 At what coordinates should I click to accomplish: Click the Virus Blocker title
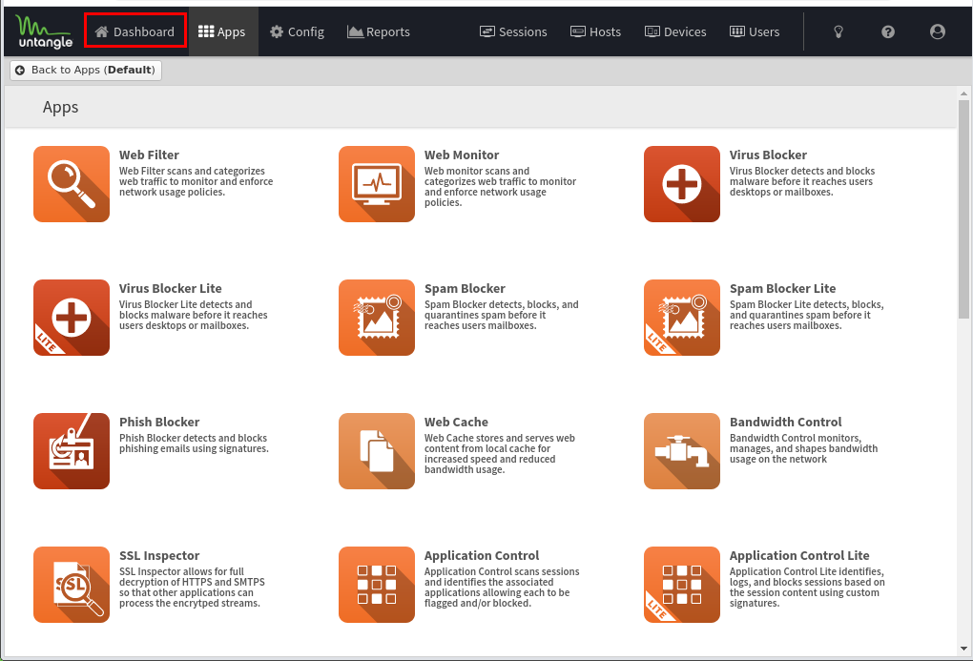point(768,155)
